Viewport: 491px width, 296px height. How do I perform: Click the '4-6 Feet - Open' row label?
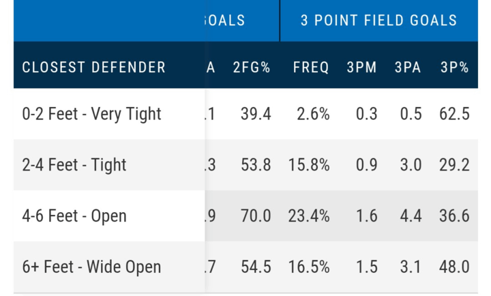click(74, 216)
